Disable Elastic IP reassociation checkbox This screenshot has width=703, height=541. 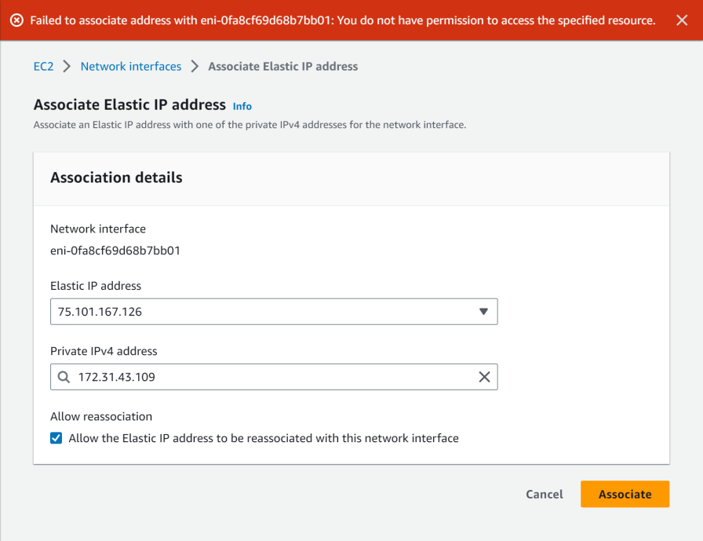(x=56, y=438)
